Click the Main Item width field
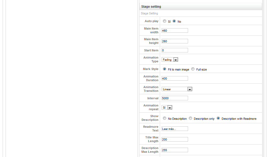Screen dimensions: 269x157 tap(175, 31)
